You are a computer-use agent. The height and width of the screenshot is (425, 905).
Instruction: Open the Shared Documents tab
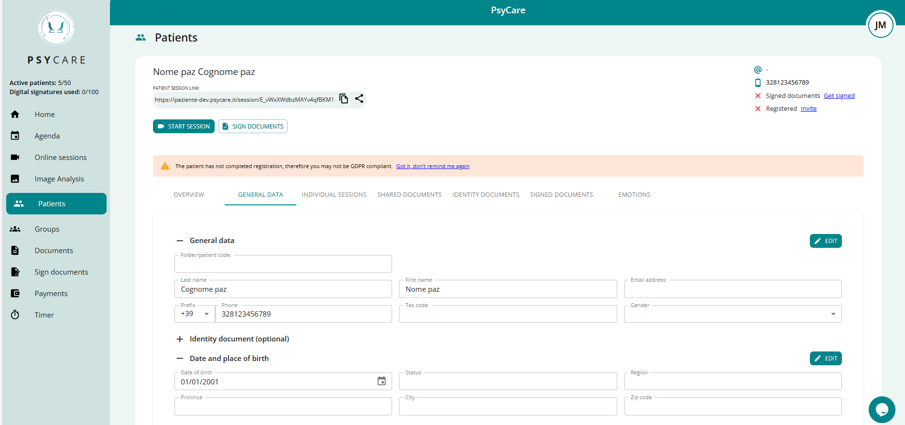click(x=410, y=195)
